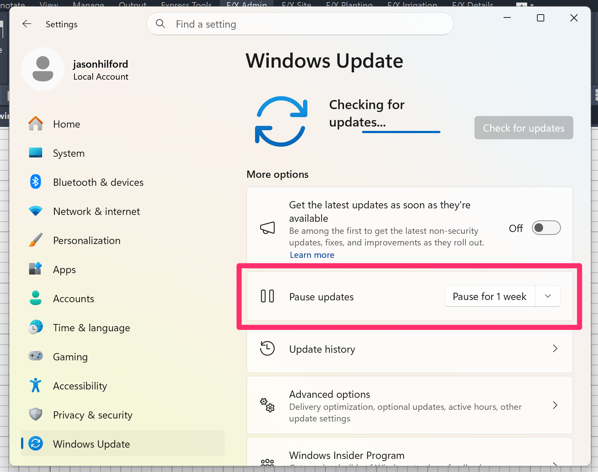598x472 pixels.
Task: Expand Advanced options with its arrow
Action: coord(555,405)
